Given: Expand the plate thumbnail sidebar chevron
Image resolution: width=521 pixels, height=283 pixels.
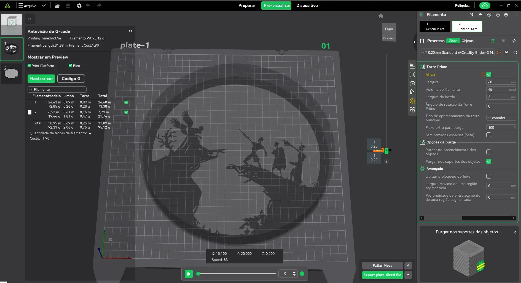Looking at the screenshot, I should [30, 19].
